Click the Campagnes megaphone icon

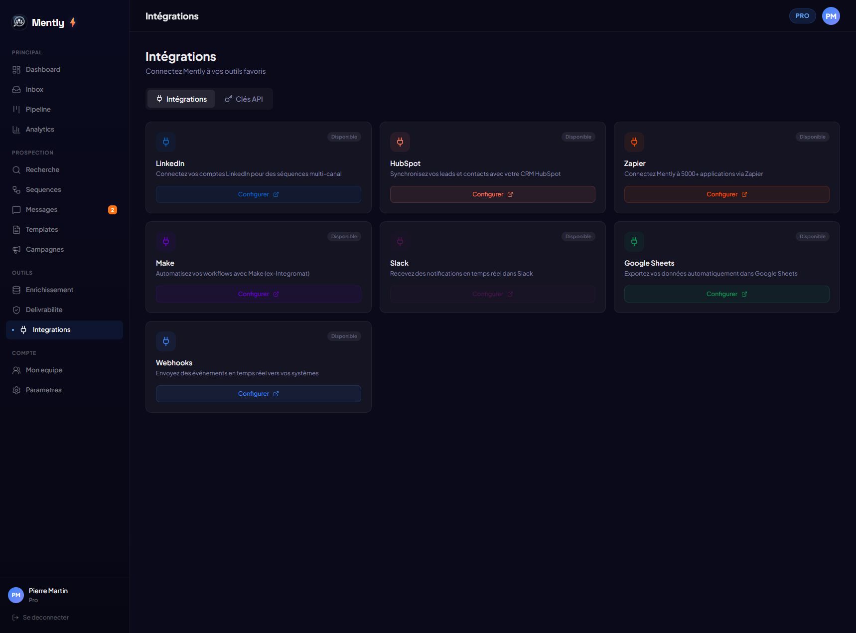coord(16,250)
